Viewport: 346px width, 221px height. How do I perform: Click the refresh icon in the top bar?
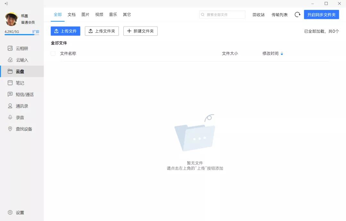click(297, 14)
